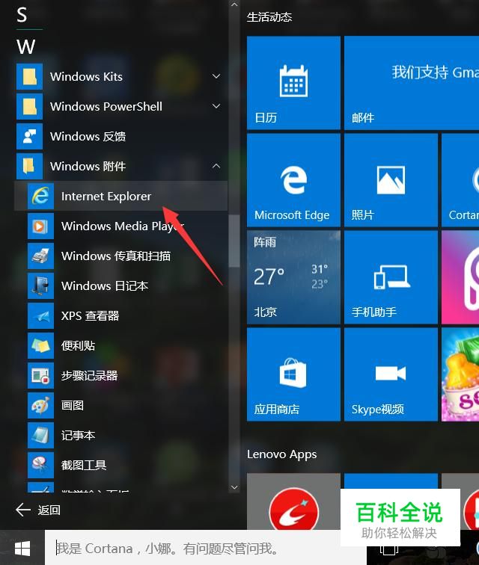Open the Candy Crush game tile
This screenshot has width=479, height=565.
[x=460, y=374]
